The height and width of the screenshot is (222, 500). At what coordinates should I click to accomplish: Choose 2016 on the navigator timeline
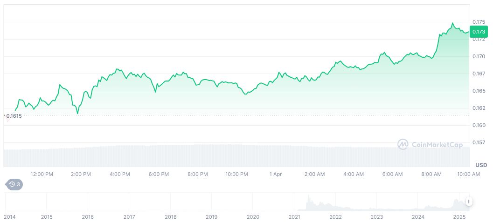(88, 217)
